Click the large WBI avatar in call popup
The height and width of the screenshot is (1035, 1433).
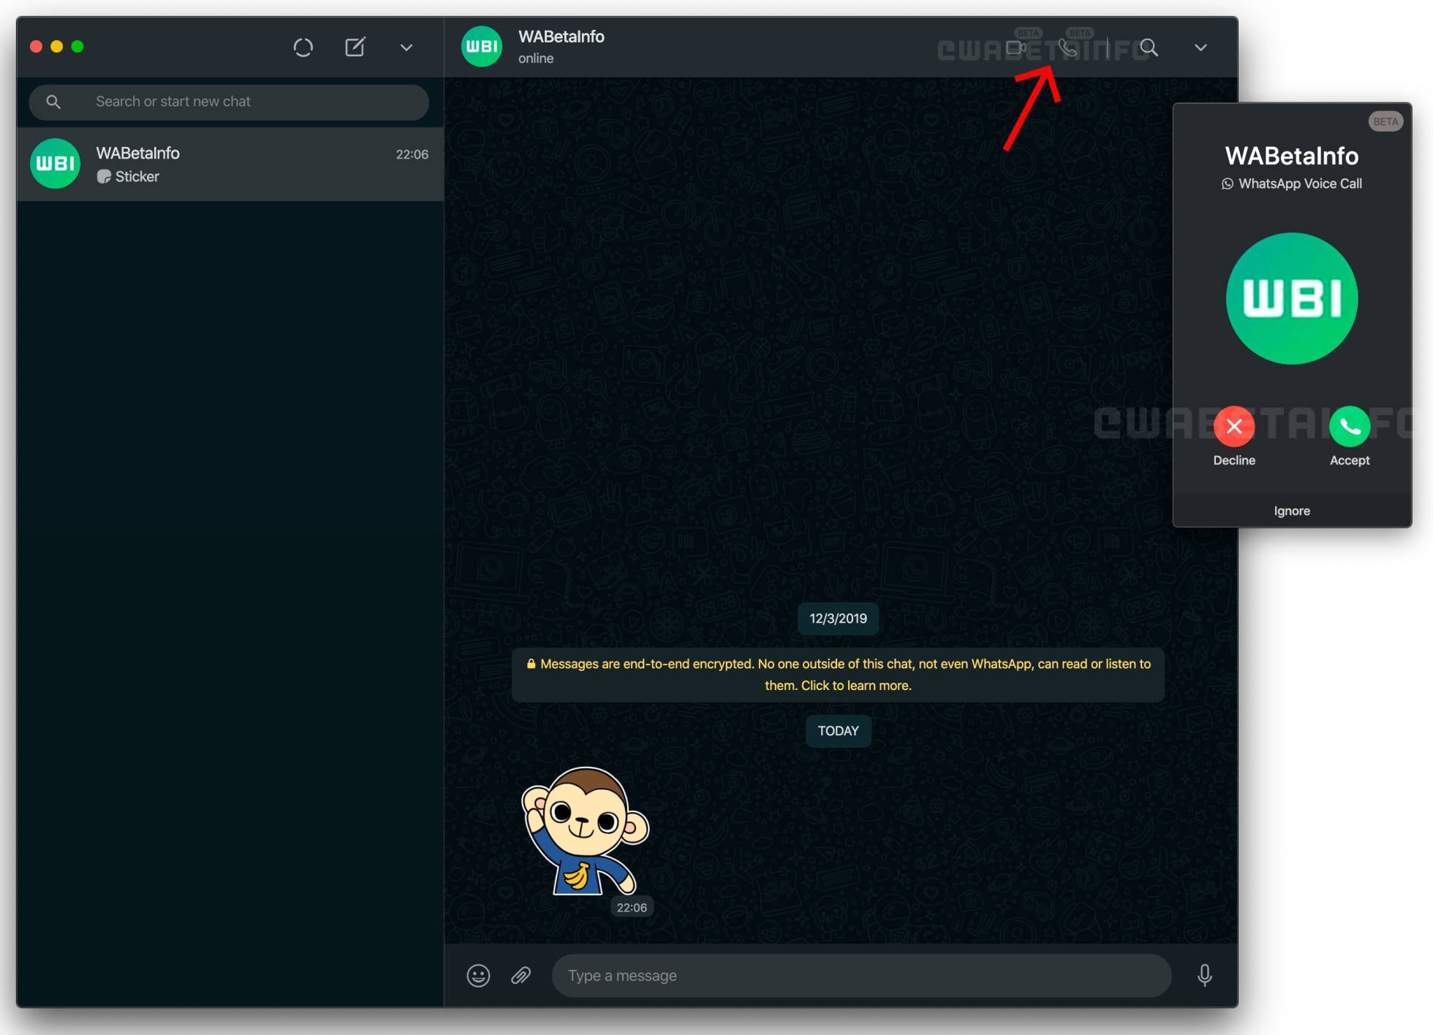pyautogui.click(x=1291, y=298)
